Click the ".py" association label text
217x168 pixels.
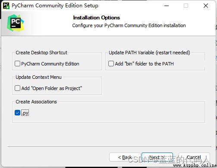(x=25, y=113)
